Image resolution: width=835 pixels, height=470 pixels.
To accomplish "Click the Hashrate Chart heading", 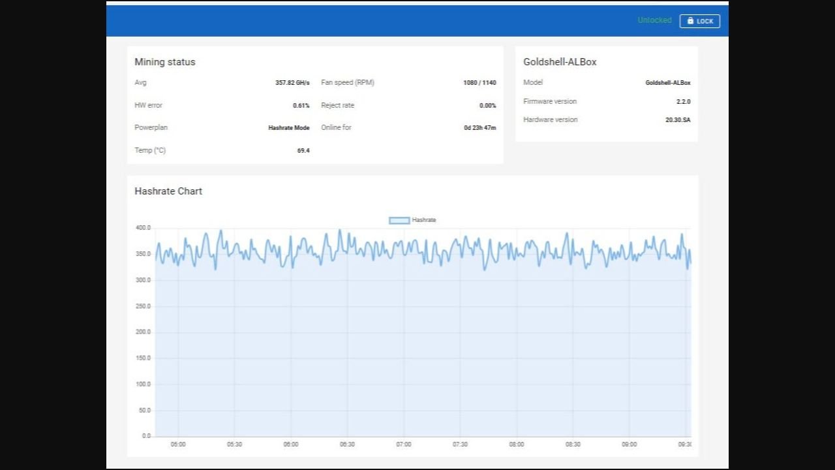I will 168,191.
